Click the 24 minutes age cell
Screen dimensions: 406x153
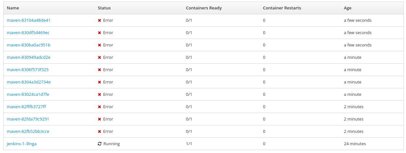355,144
